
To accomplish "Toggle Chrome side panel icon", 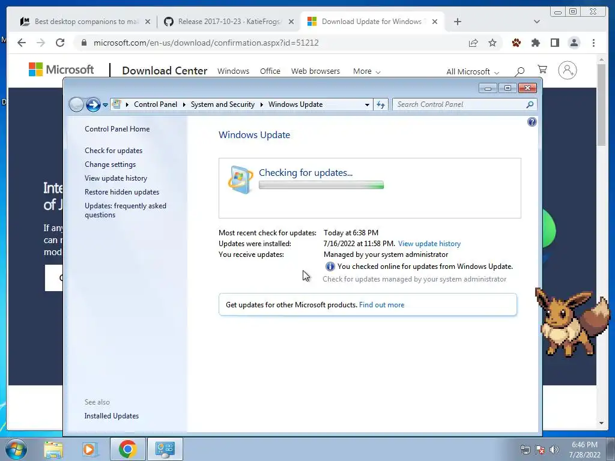I will 555,43.
